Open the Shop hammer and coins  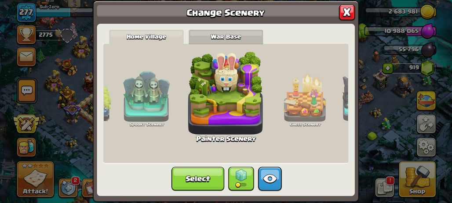tap(417, 179)
